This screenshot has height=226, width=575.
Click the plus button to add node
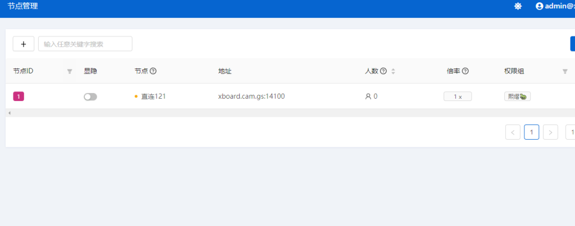[x=24, y=44]
